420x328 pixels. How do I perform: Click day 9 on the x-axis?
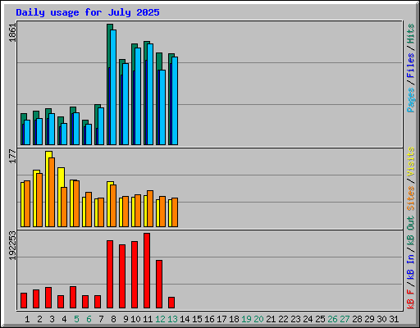click(126, 319)
